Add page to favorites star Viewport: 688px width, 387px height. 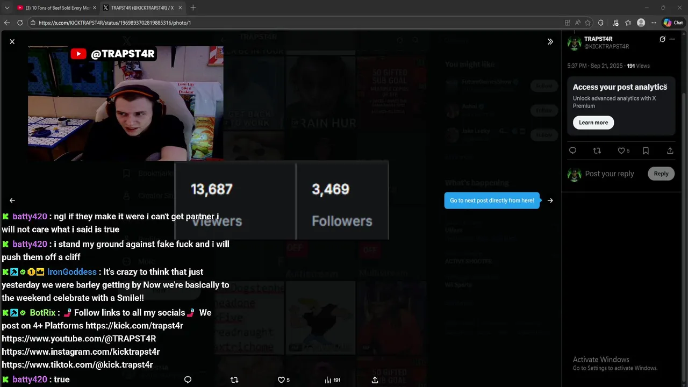588,23
